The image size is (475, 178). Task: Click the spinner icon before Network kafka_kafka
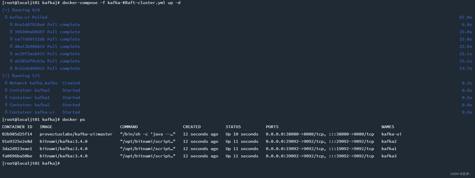click(6, 83)
